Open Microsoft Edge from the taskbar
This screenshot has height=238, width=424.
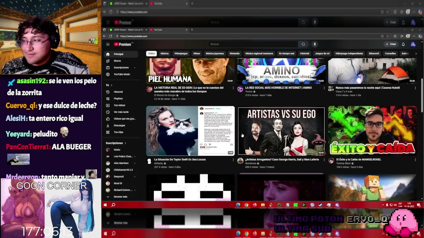pos(238,205)
